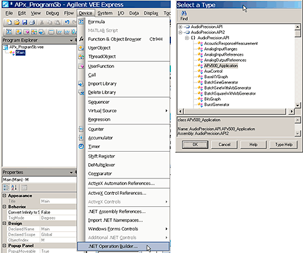Click the Save floppy disk icon
This screenshot has height=253, width=303.
pos(25,22)
